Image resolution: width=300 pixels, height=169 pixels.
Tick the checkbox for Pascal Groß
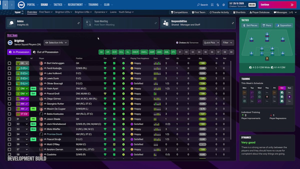click(x=9, y=94)
